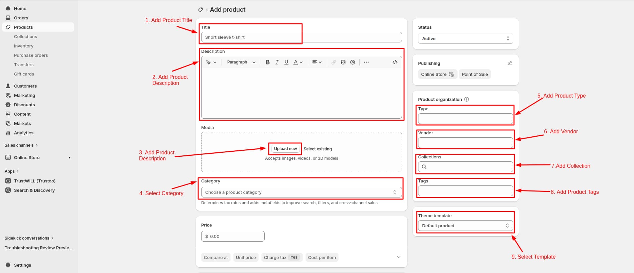Open Choose a product category dropdown
Image resolution: width=634 pixels, height=273 pixels.
(x=301, y=192)
